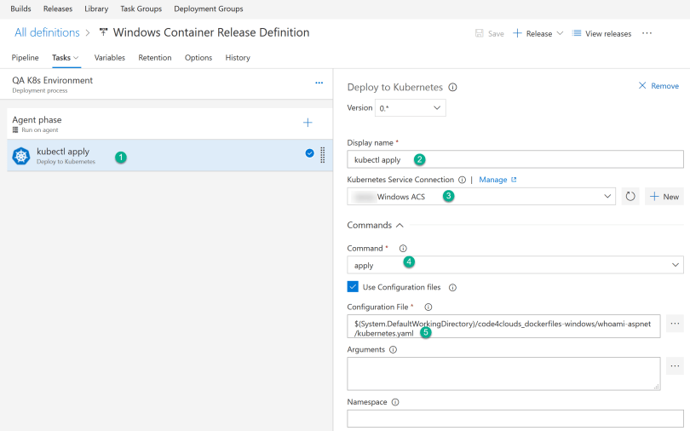
Task: Toggle the Use Configuration files checkbox
Action: (353, 287)
